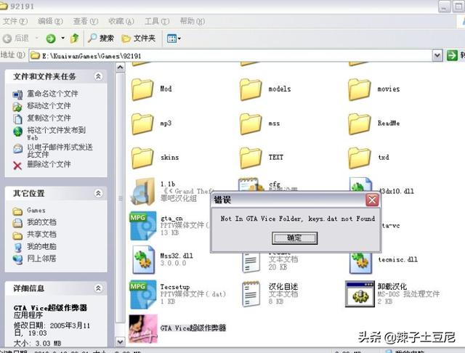
Task: Expand the address bar dropdown
Action: (437, 55)
